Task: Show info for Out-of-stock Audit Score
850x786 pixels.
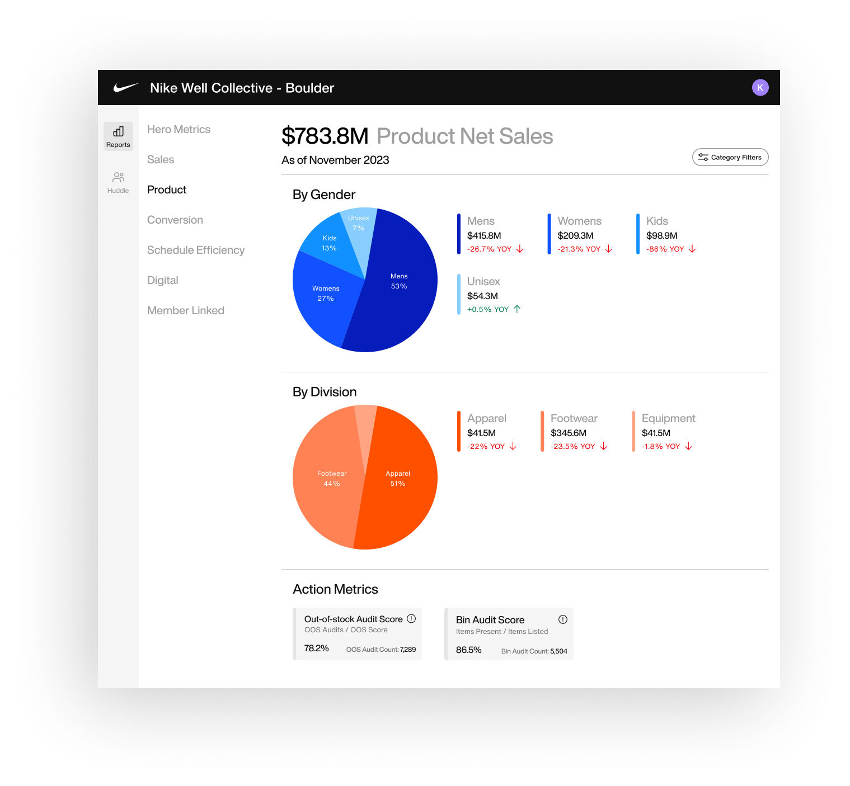Action: pyautogui.click(x=411, y=618)
